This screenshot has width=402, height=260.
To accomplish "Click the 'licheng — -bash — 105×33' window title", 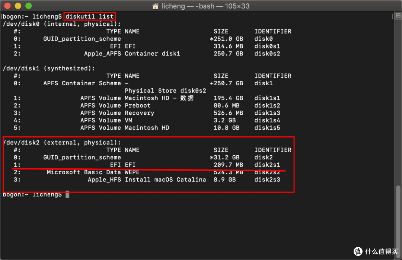I will pos(205,6).
